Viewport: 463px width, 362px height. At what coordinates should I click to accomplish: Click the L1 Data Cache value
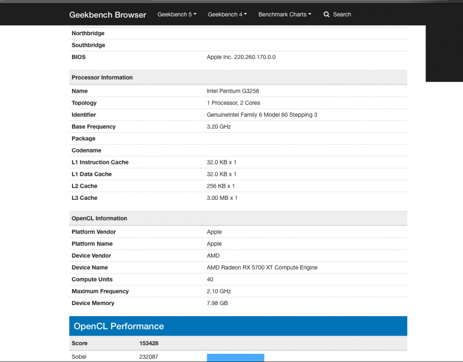tap(222, 174)
